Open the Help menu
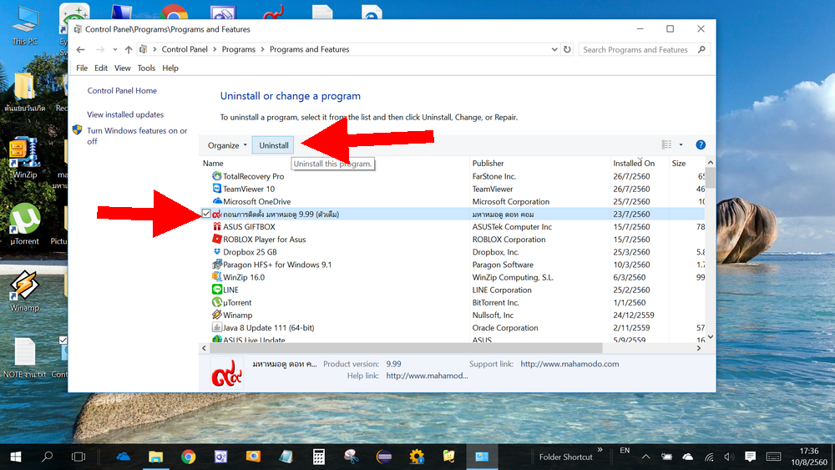 [x=170, y=68]
